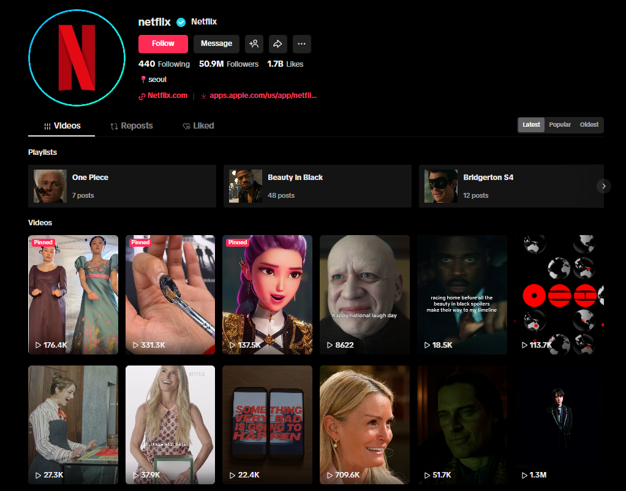Open the video with 27.3K views
The width and height of the screenshot is (626, 491).
73,425
